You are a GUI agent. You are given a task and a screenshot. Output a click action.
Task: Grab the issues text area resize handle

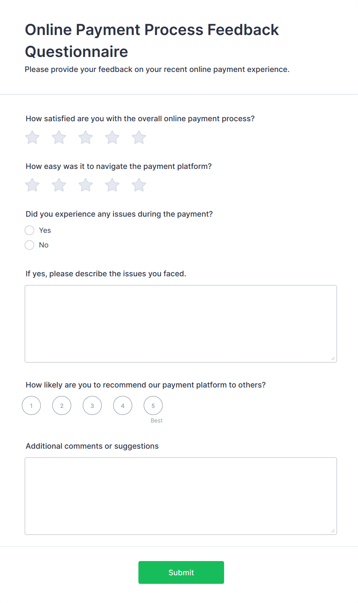click(x=333, y=359)
